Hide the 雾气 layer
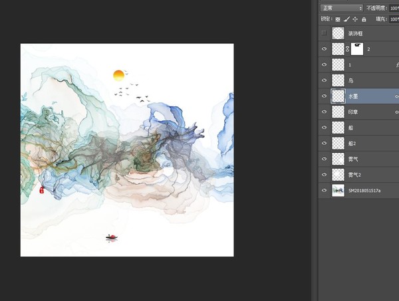The height and width of the screenshot is (301, 399). point(324,159)
